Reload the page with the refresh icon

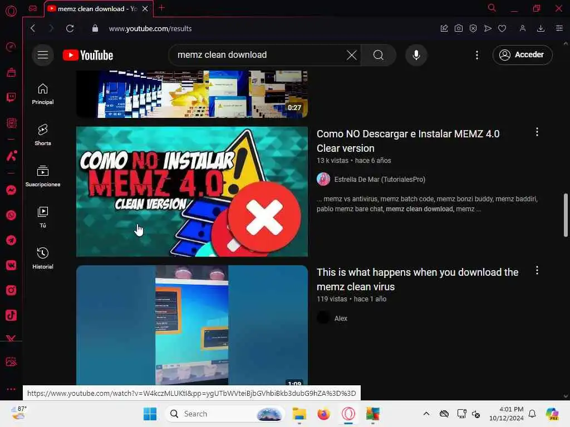pos(70,28)
